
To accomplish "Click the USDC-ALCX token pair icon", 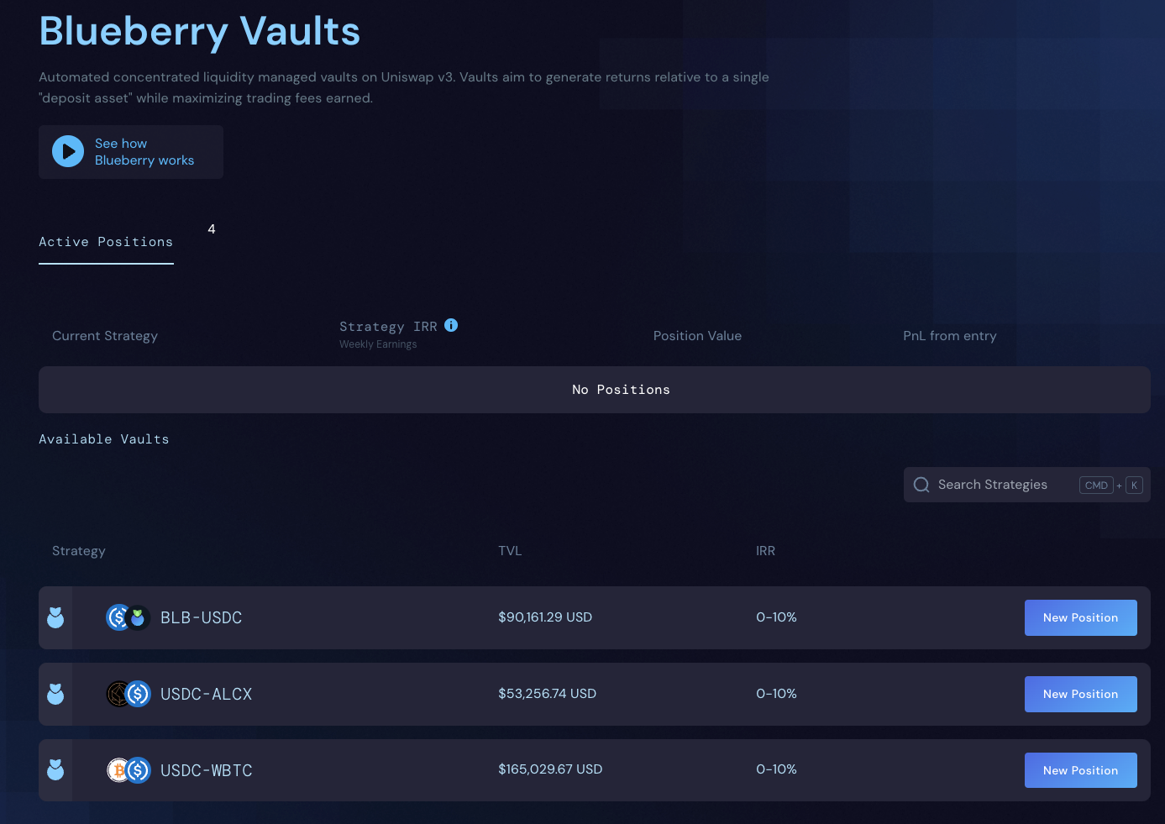I will coord(128,695).
